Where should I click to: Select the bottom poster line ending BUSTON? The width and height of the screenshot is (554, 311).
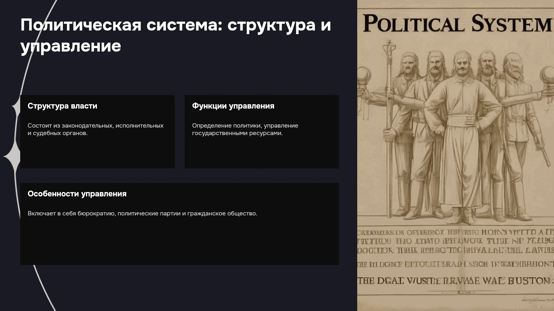[455, 280]
